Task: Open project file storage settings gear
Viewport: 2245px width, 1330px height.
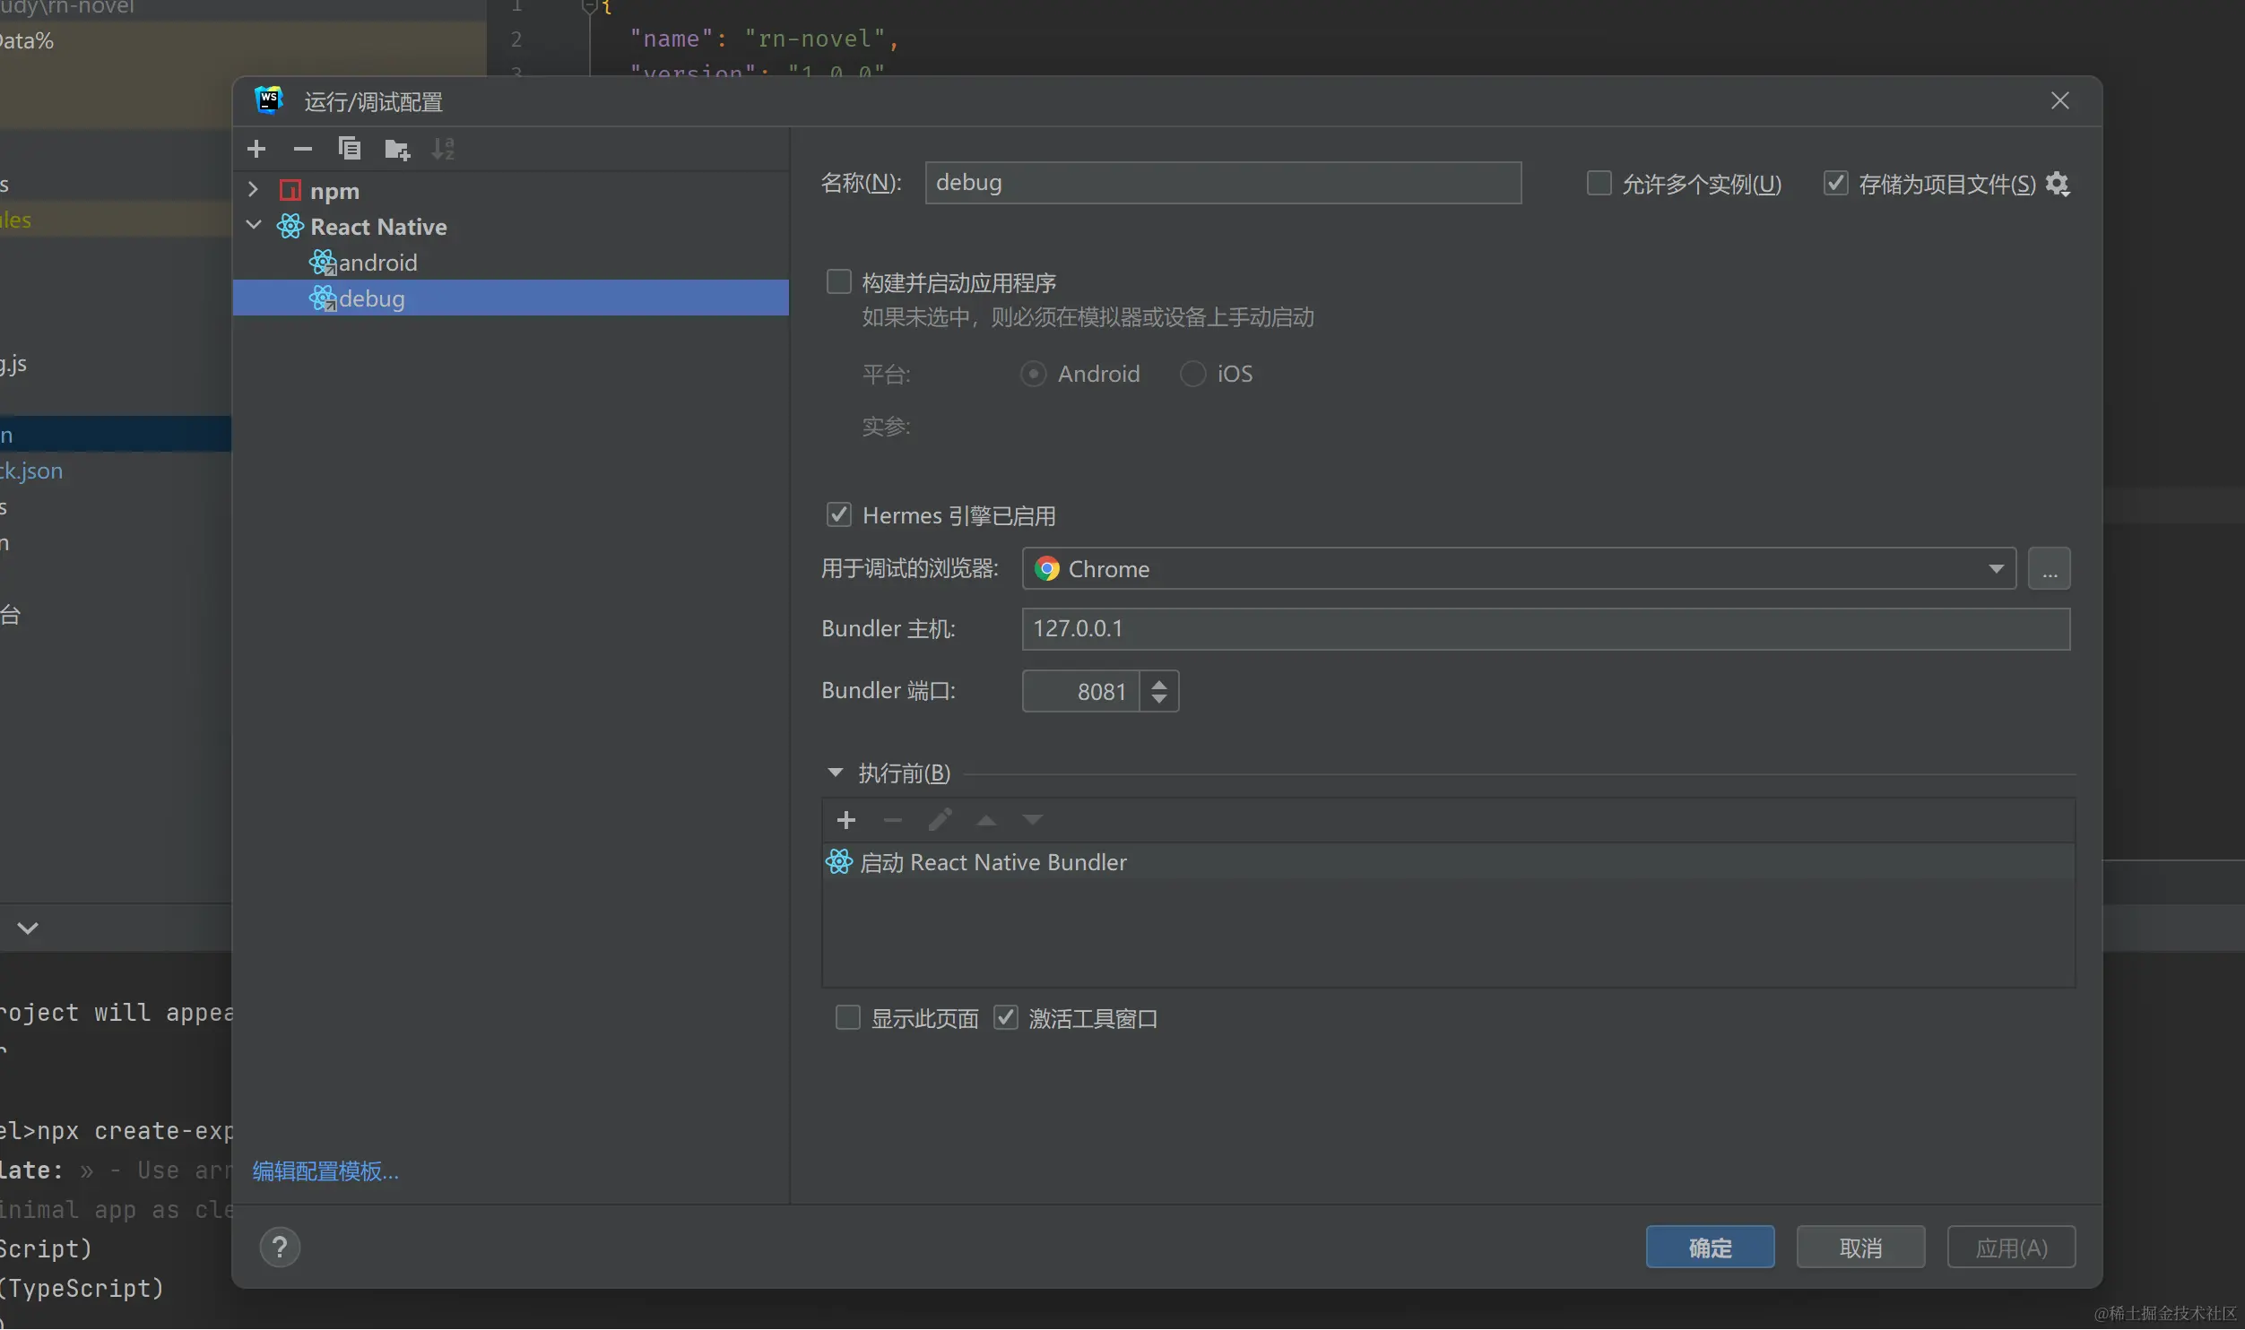Action: (x=2058, y=184)
